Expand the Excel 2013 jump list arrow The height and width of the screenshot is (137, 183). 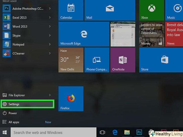pos(50,18)
